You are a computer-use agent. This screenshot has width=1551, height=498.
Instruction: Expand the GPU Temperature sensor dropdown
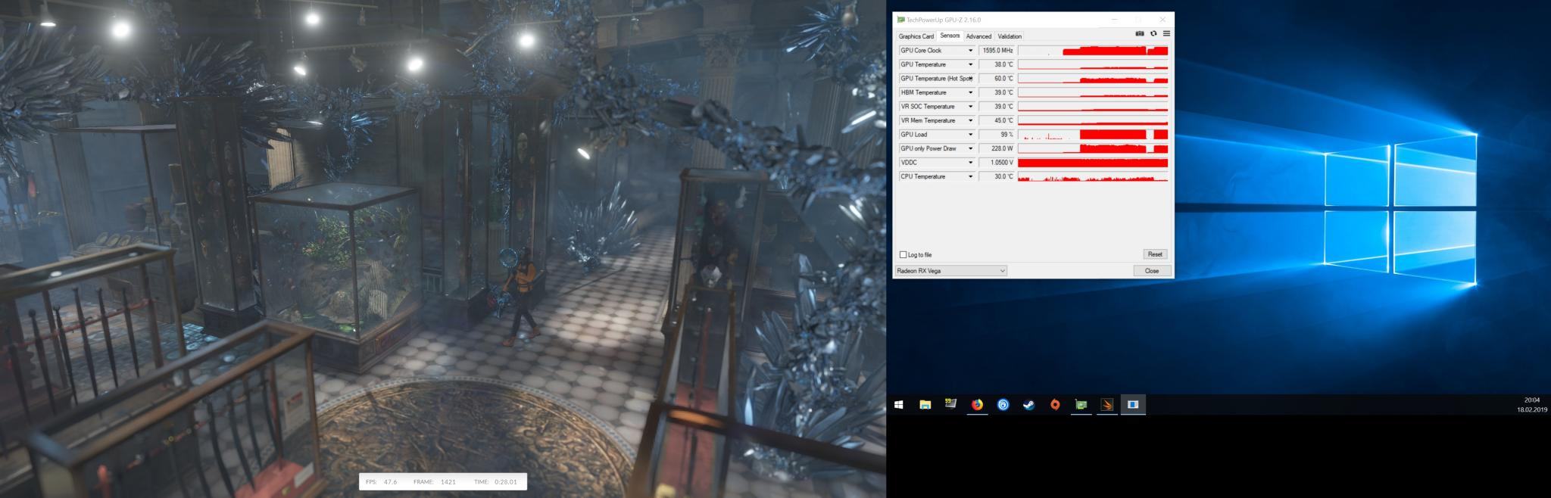click(x=970, y=65)
